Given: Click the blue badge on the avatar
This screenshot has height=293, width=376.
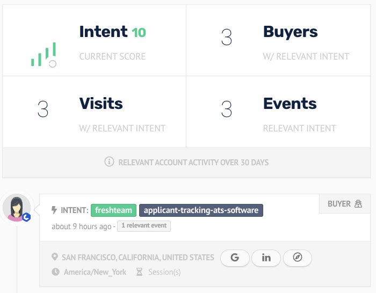Looking at the screenshot, I should pyautogui.click(x=26, y=217).
